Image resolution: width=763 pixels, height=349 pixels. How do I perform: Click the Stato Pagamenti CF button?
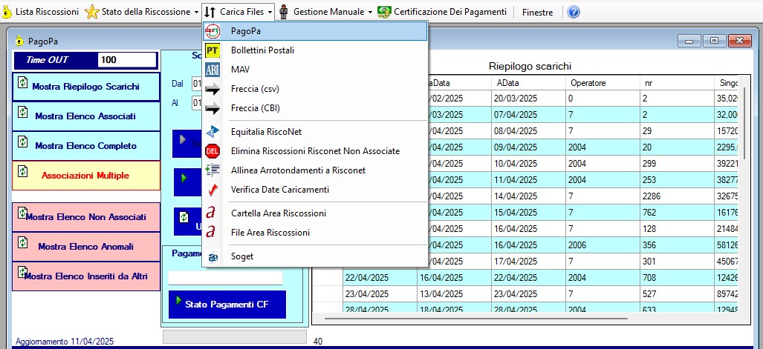point(227,304)
